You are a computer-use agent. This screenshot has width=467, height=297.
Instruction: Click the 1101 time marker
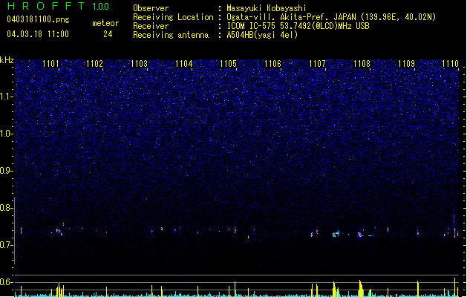[x=51, y=64]
